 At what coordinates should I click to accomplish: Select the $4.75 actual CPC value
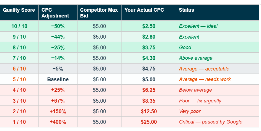click(149, 69)
